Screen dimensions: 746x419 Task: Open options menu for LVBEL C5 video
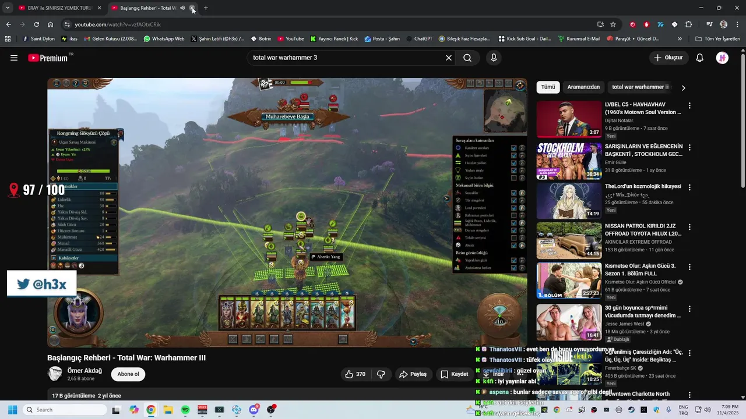689,106
